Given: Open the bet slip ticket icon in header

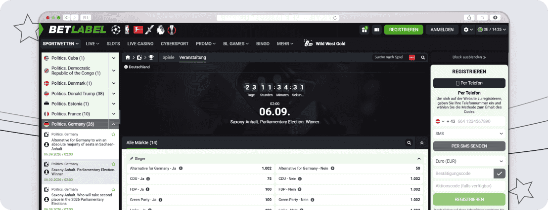Looking at the screenshot, I should pos(376,30).
